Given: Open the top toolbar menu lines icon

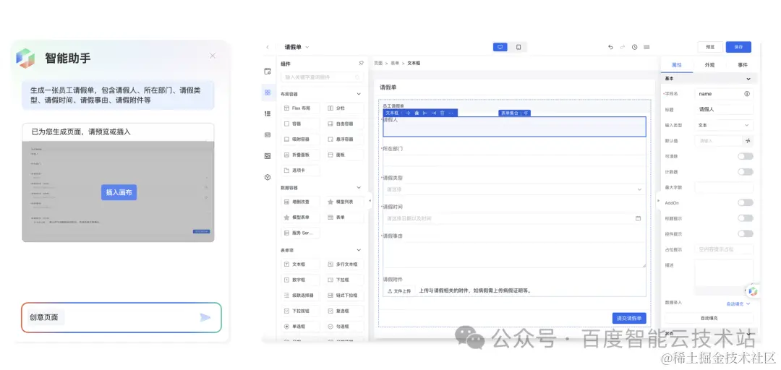Looking at the screenshot, I should coord(646,47).
